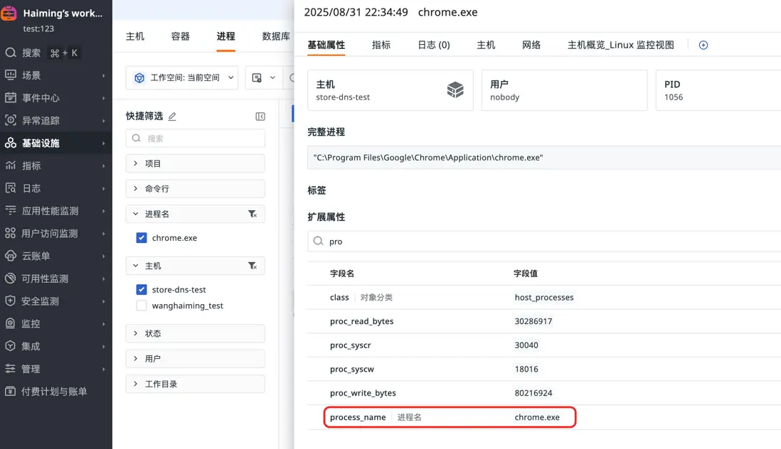Collapse the quick filter panel icon
This screenshot has width=781, height=449.
coord(260,117)
